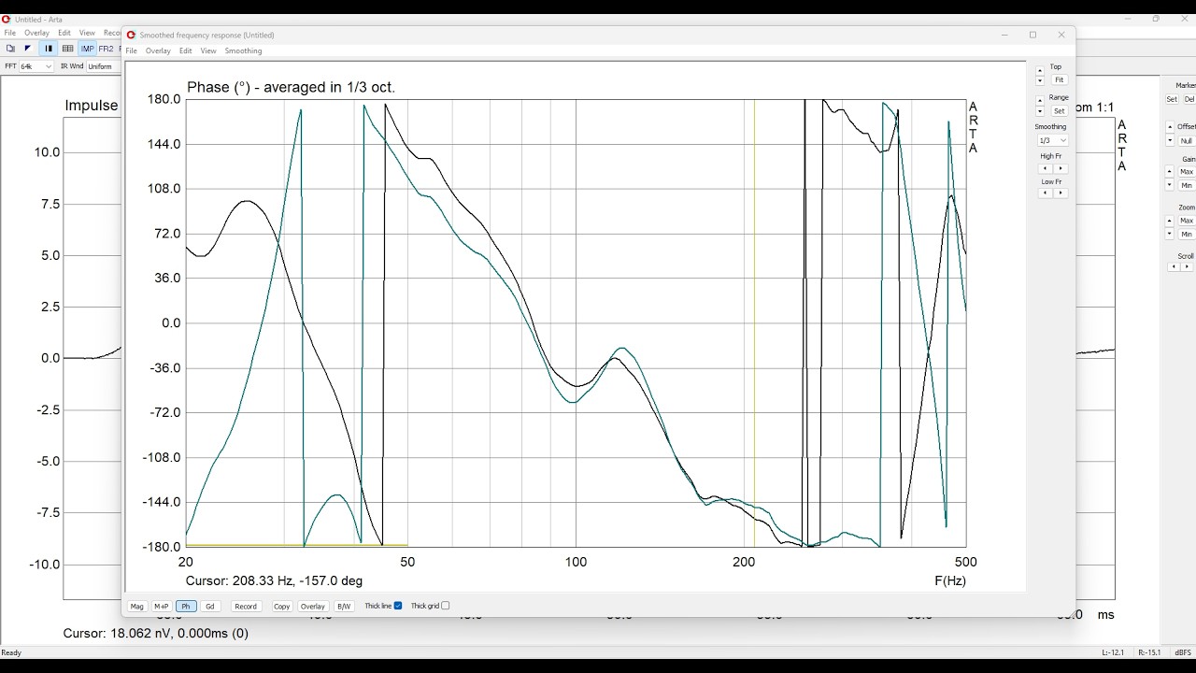Click Gain down arrow in Arta window
This screenshot has width=1196, height=673.
pos(1170,184)
